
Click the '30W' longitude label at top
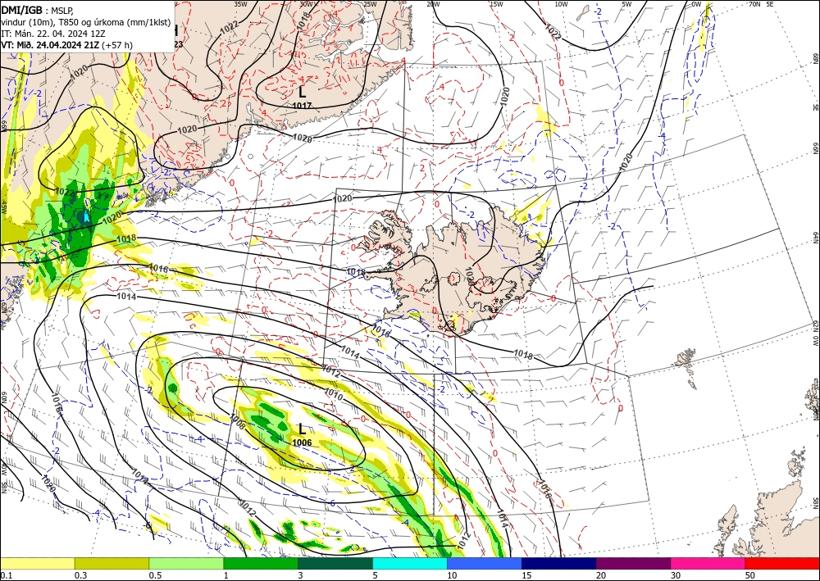click(x=307, y=3)
